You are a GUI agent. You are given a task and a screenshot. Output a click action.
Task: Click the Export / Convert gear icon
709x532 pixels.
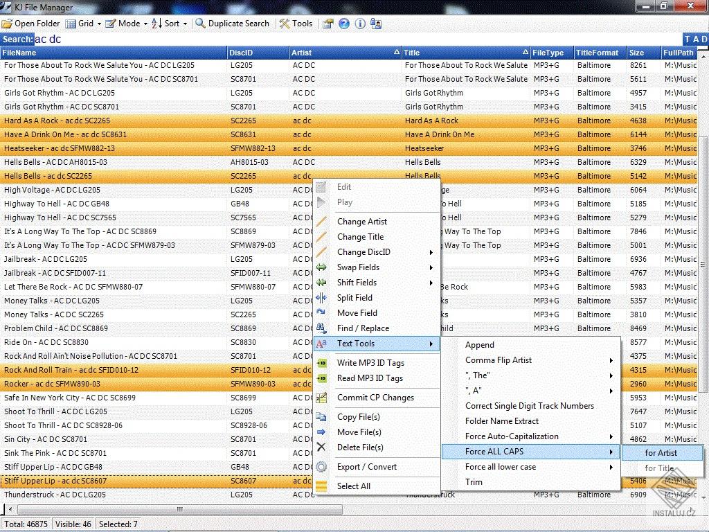pos(322,466)
